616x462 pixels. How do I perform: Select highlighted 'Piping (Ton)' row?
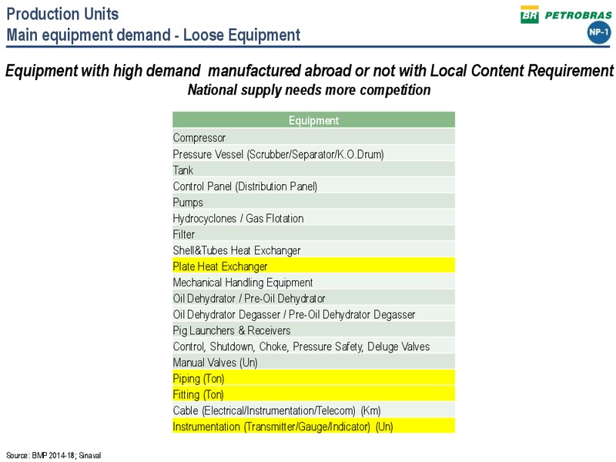[x=313, y=378]
